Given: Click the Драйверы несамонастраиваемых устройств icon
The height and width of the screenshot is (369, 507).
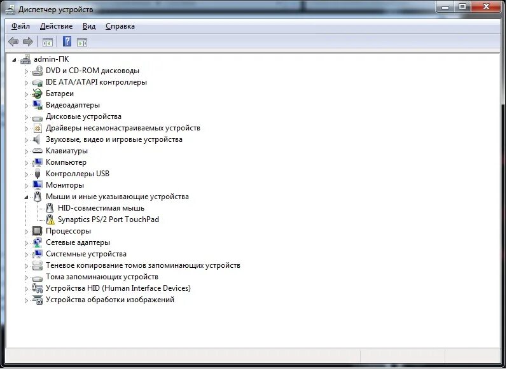Looking at the screenshot, I should pos(38,129).
